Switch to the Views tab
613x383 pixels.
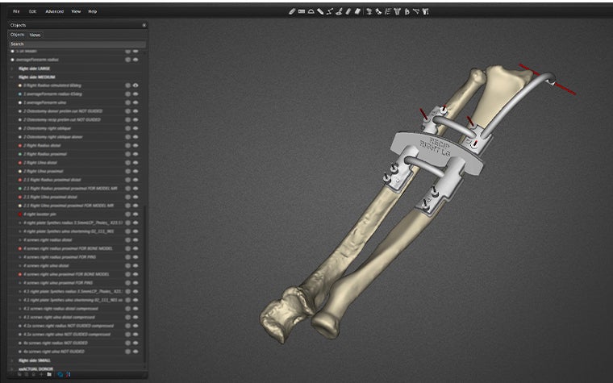click(x=35, y=35)
